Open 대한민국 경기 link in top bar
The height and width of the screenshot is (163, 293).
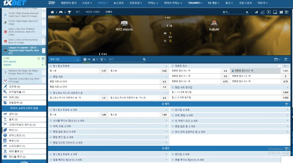[68, 3]
